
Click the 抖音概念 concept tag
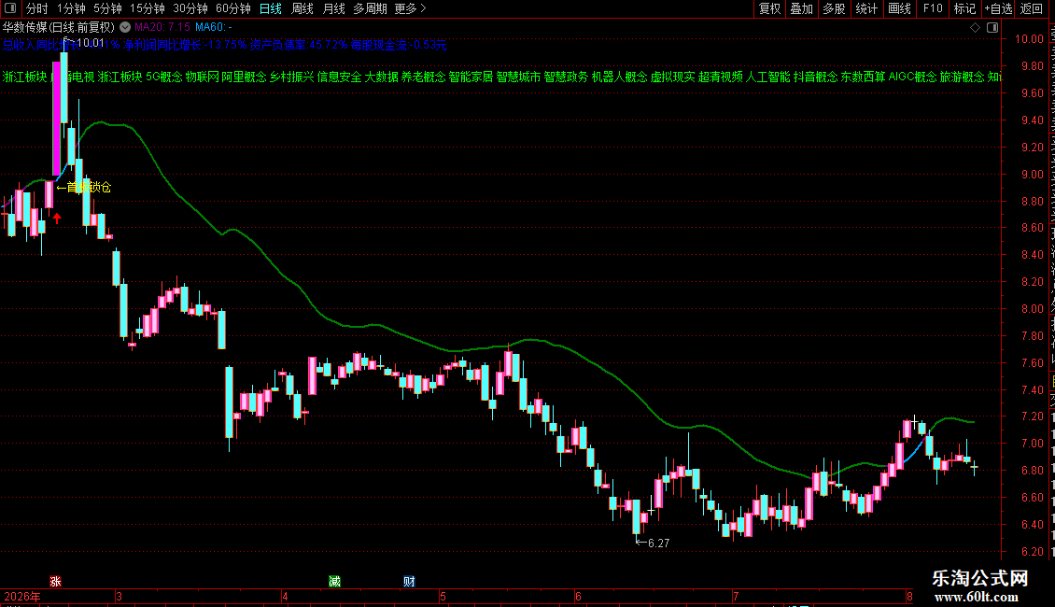pos(815,77)
